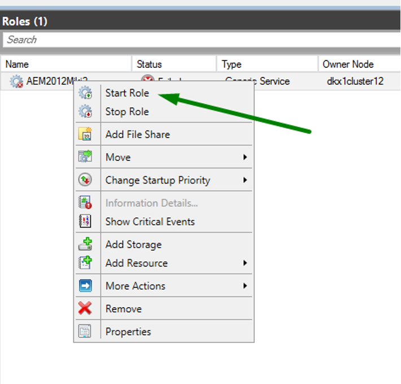The width and height of the screenshot is (401, 384).
Task: Expand Change Startup Priority submenu arrow
Action: pos(245,180)
